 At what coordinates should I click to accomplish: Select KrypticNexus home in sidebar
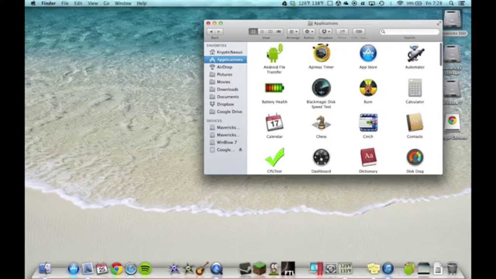tap(226, 52)
